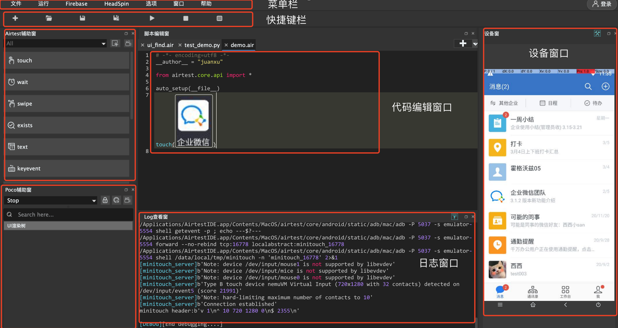Toggle Poco record button icon

(x=127, y=200)
